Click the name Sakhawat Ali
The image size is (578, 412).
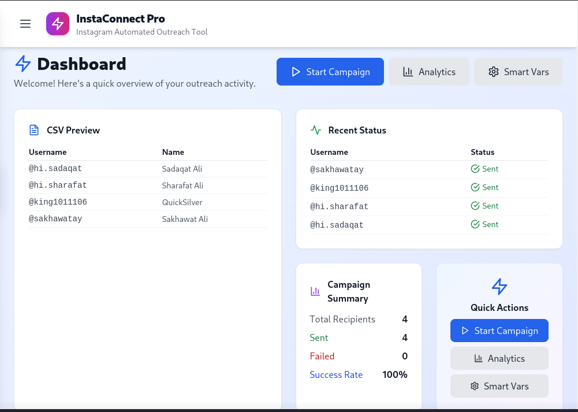pyautogui.click(x=185, y=219)
